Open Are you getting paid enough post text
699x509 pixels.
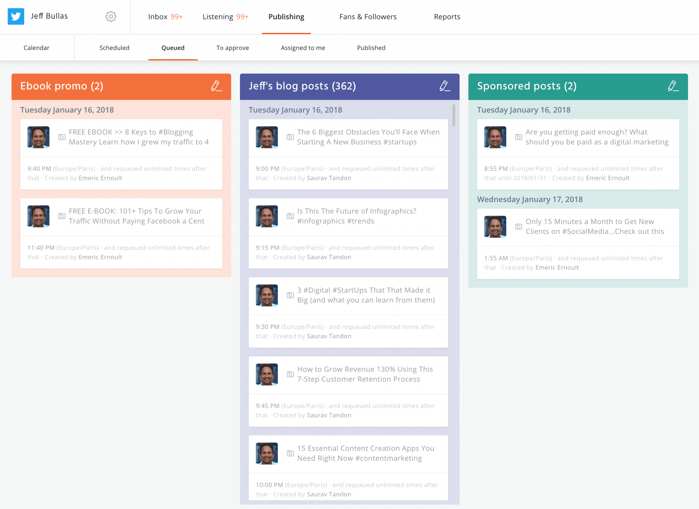(x=597, y=137)
